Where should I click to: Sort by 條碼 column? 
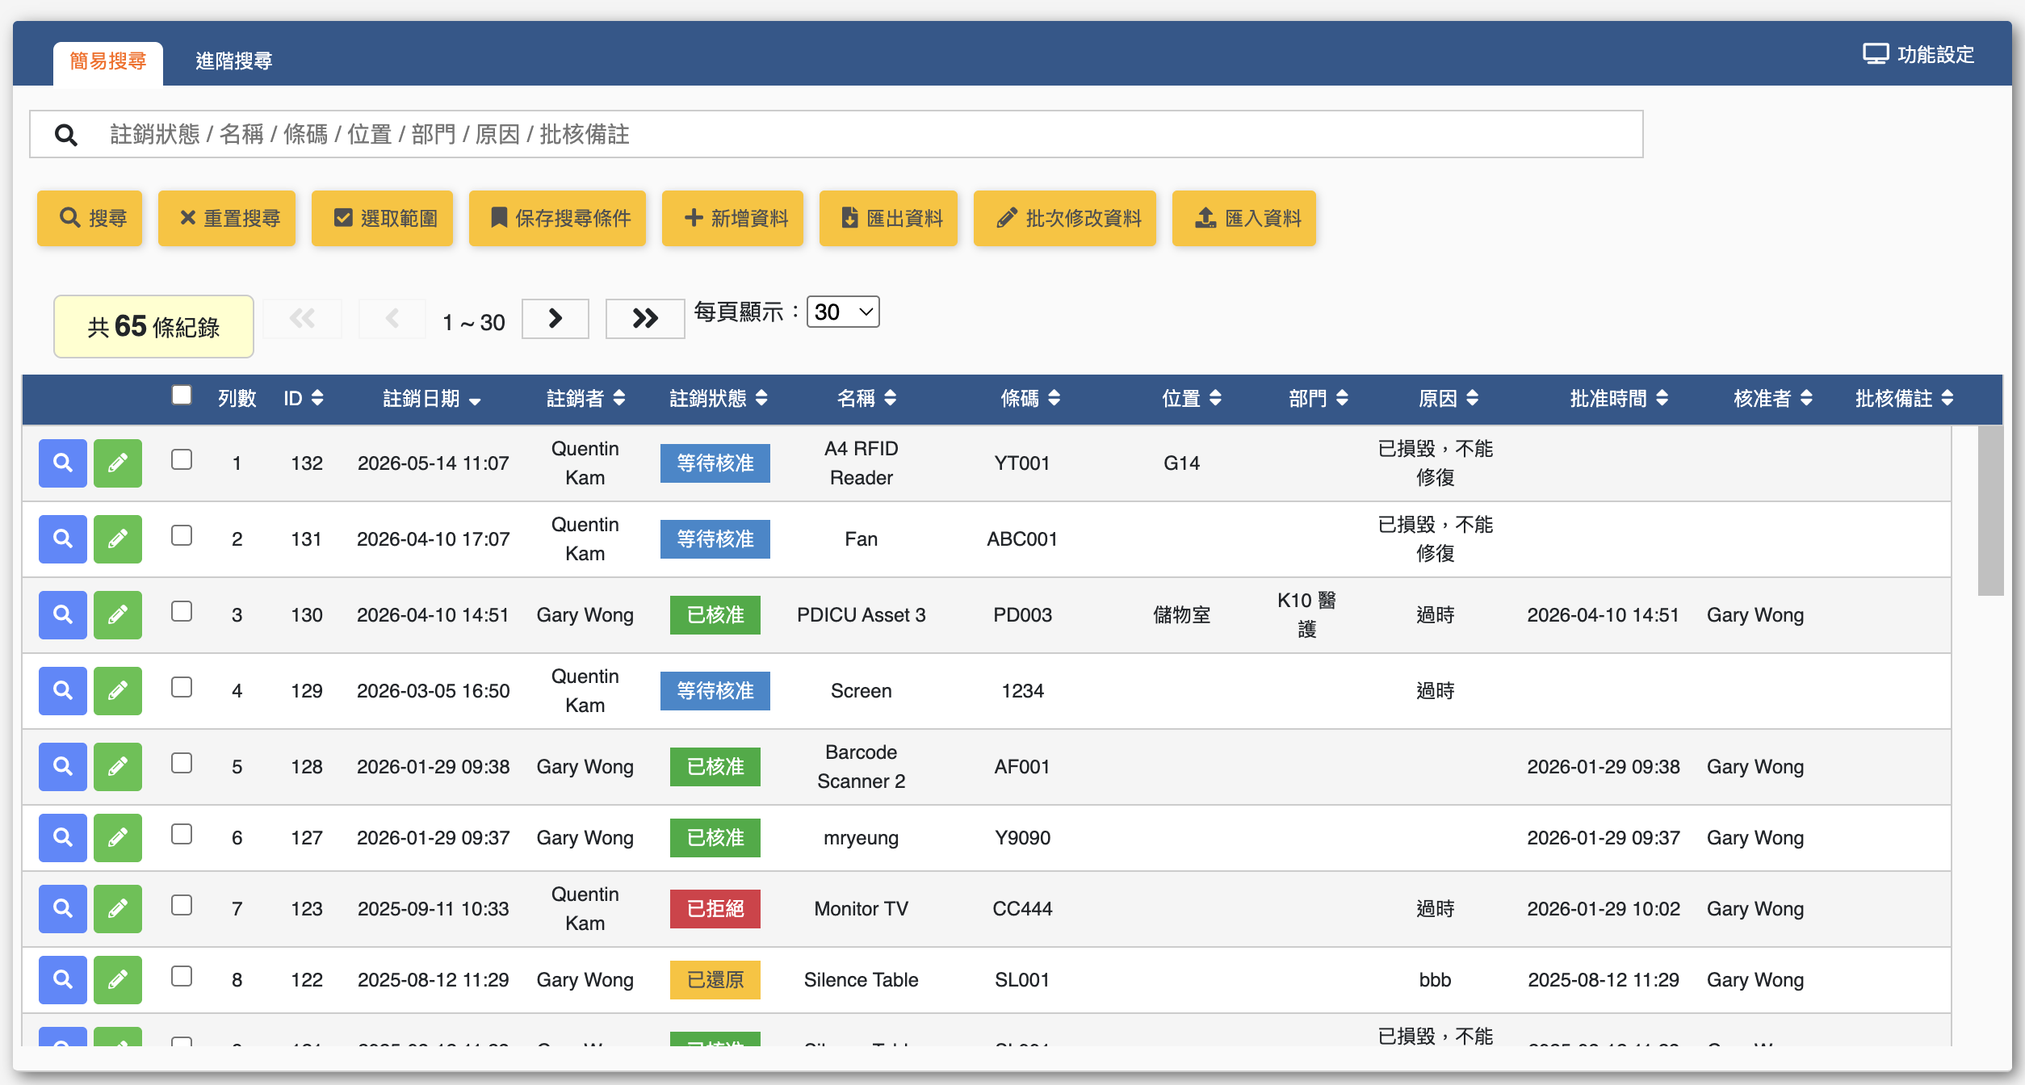(x=1031, y=398)
